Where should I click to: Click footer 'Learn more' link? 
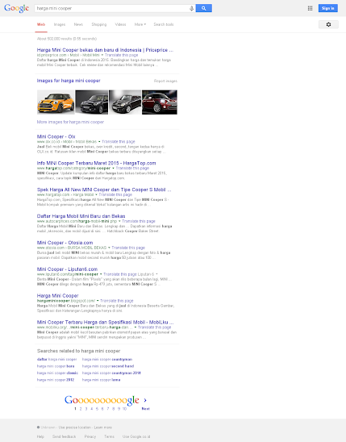pos(103,427)
